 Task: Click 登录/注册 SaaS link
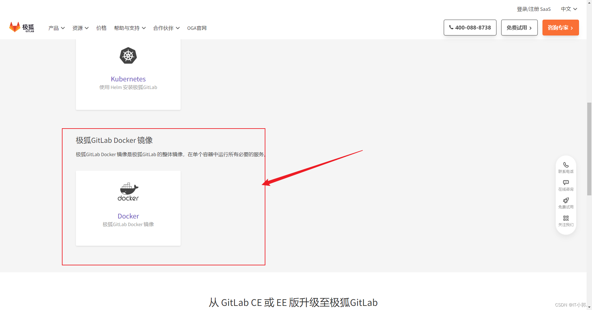(534, 9)
